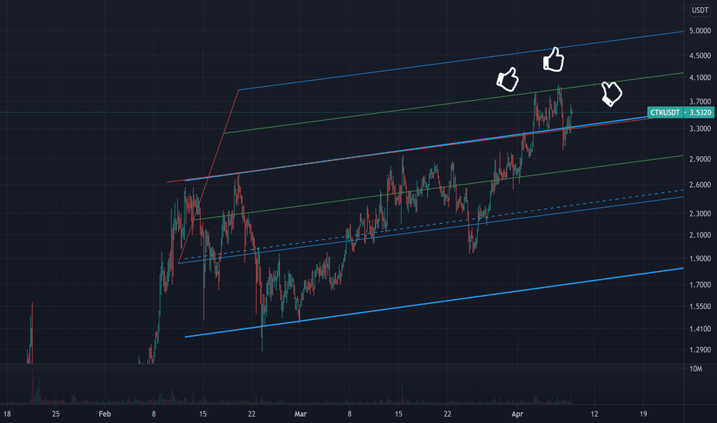The height and width of the screenshot is (423, 717).
Task: Select the steep red diagonal line segment
Action: click(x=208, y=176)
